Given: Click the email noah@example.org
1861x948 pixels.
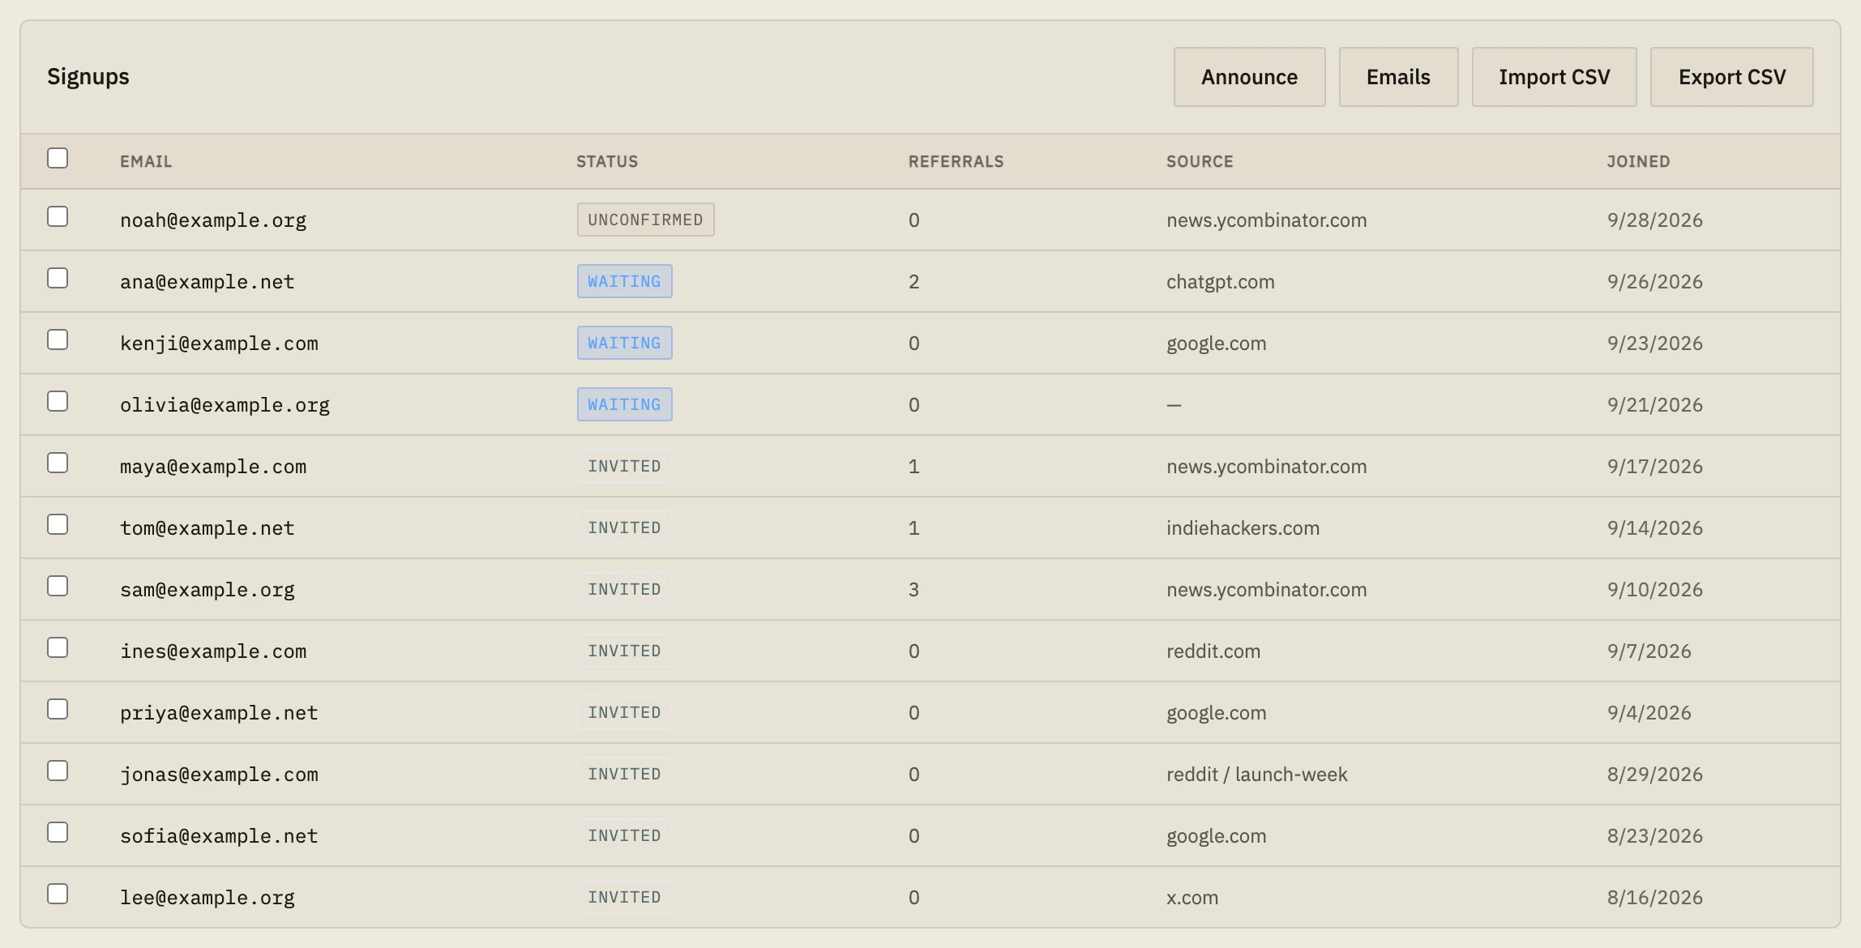Looking at the screenshot, I should (213, 220).
